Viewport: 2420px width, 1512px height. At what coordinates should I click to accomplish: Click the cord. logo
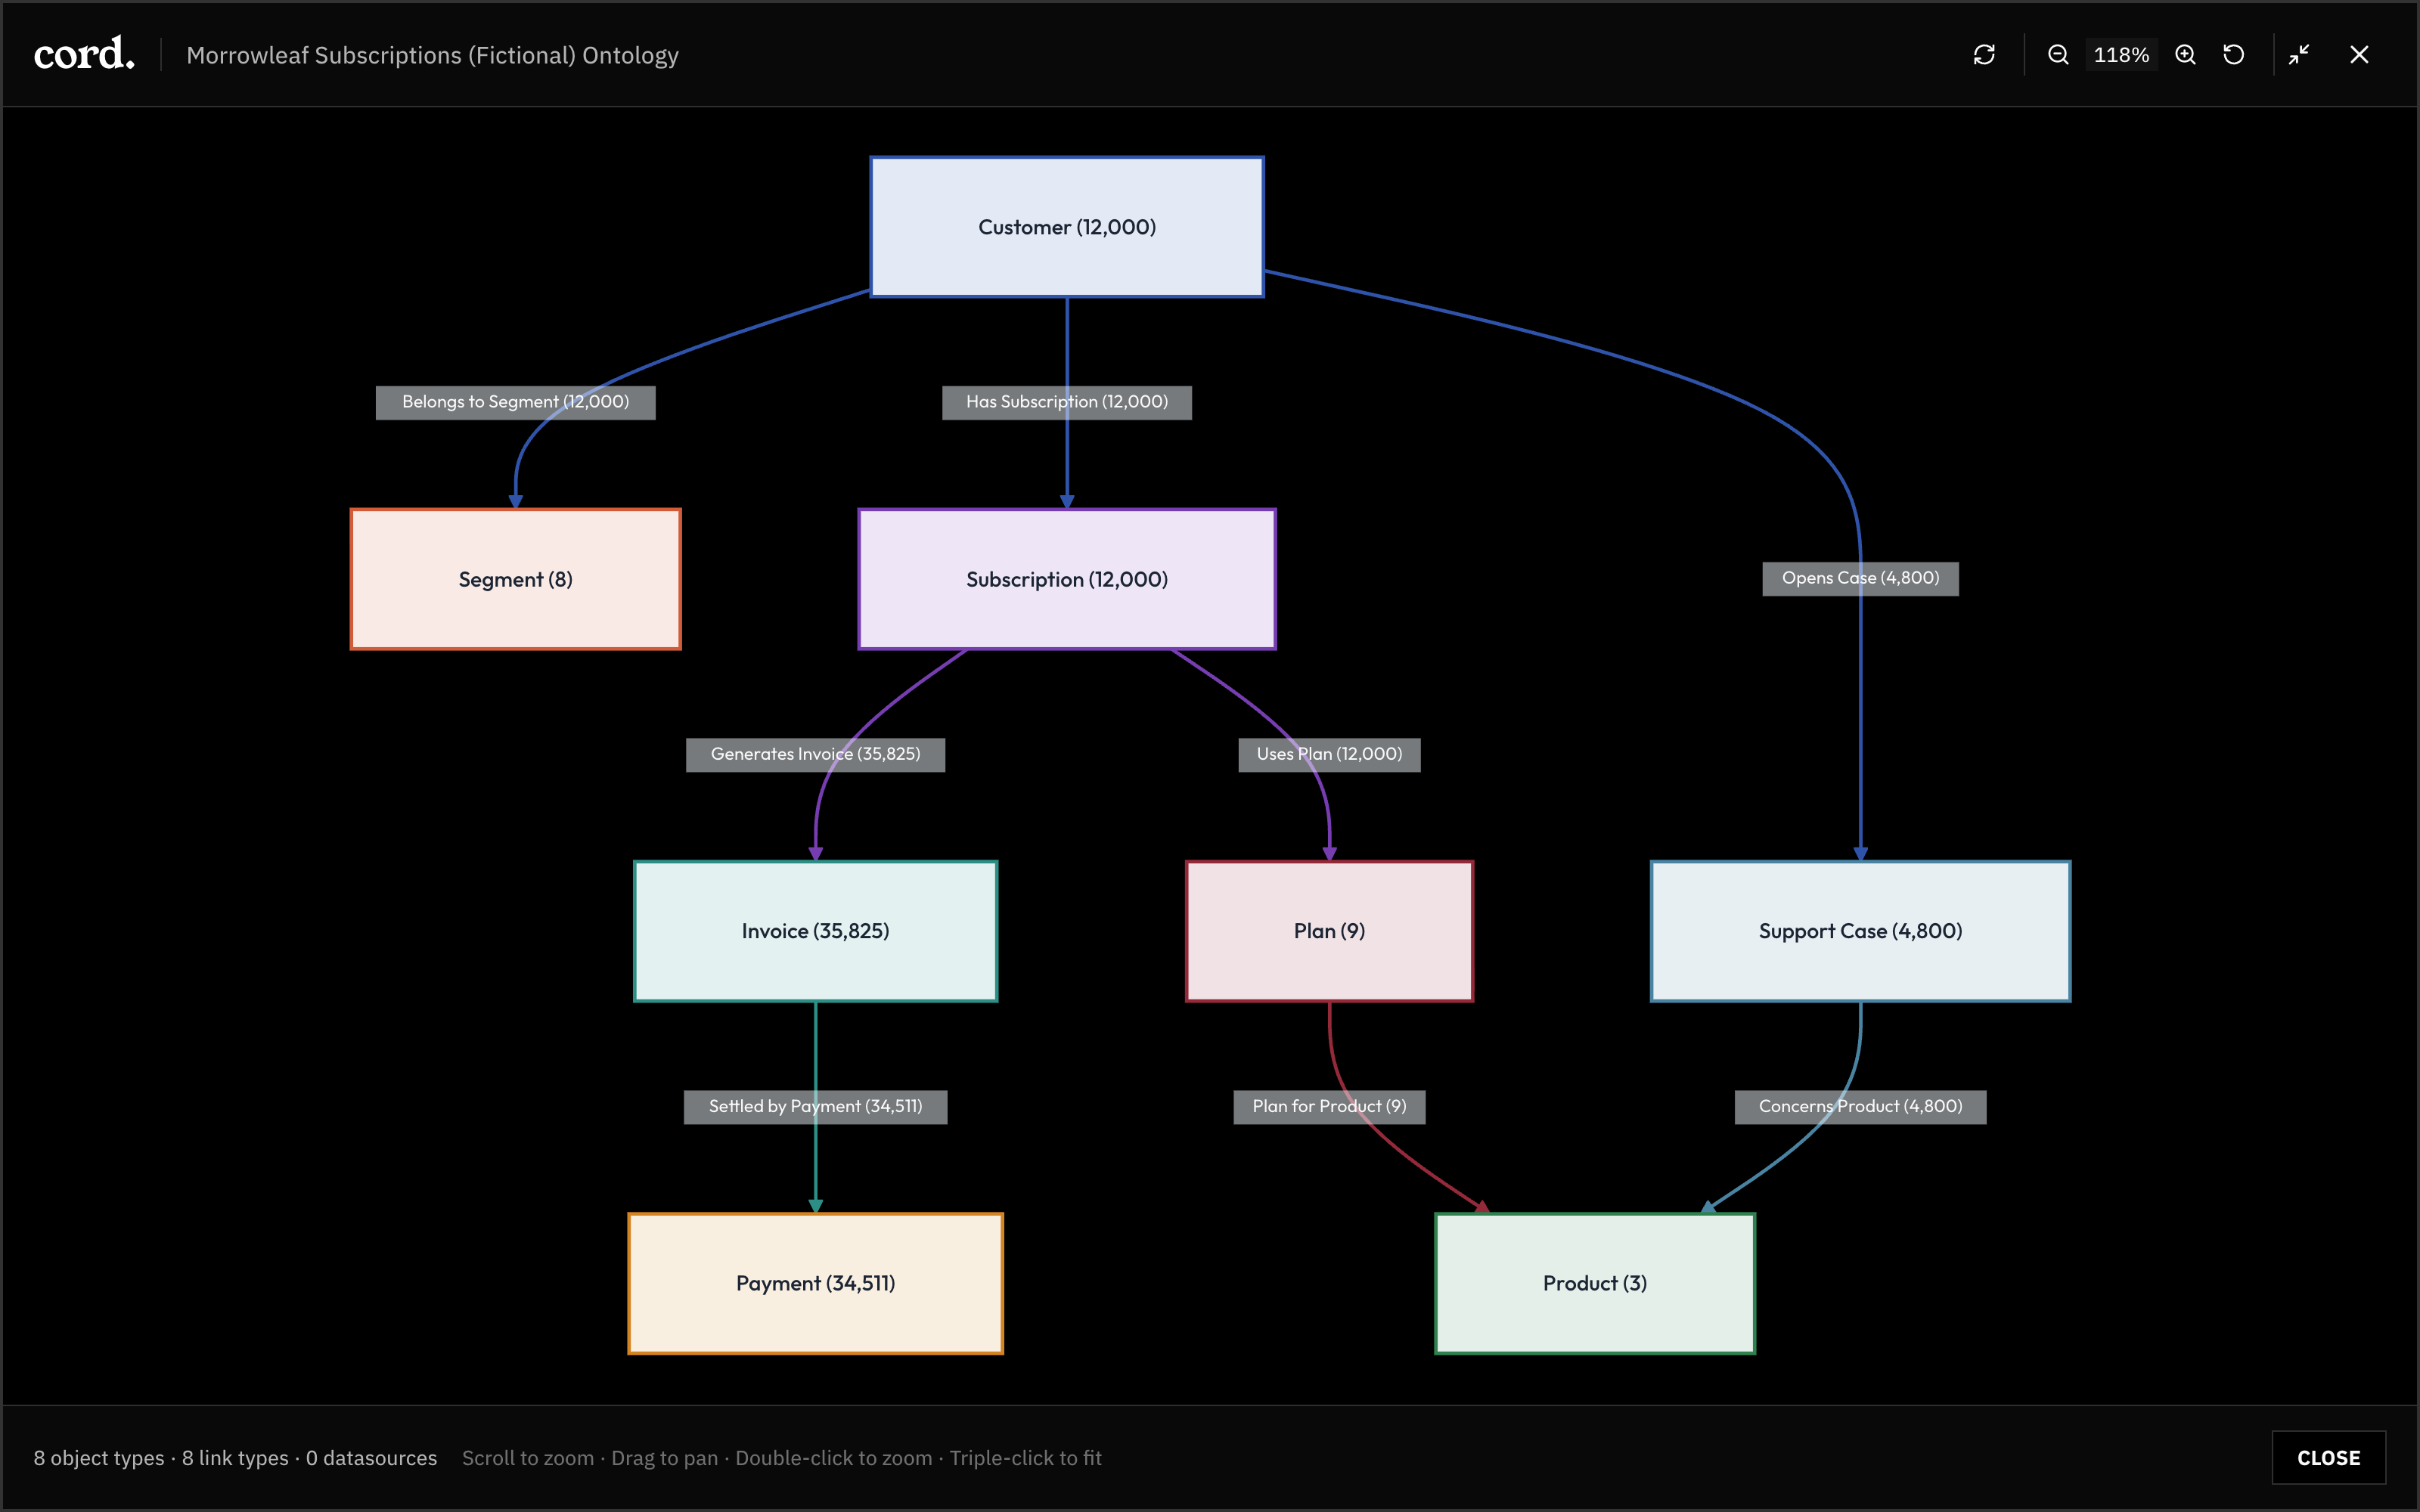(84, 54)
